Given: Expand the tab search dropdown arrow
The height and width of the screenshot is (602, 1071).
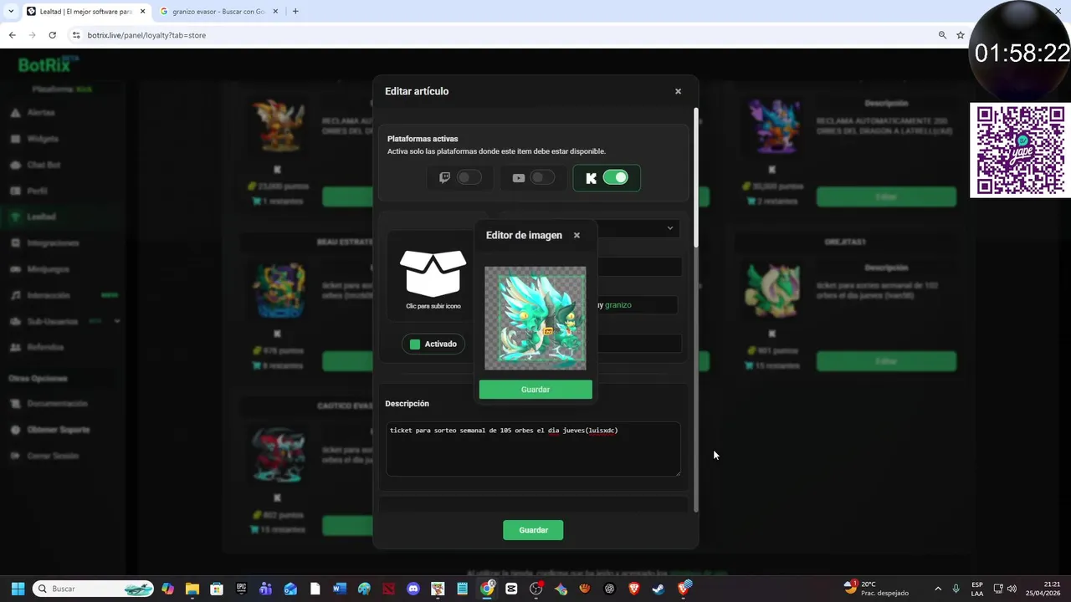Looking at the screenshot, I should click(x=10, y=12).
